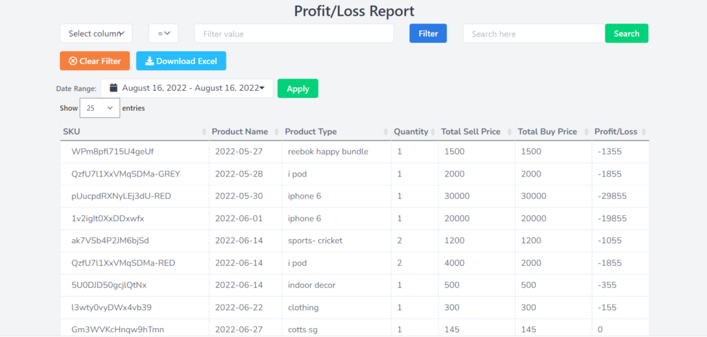This screenshot has height=337, width=707.
Task: Click into the Search here box
Action: pyautogui.click(x=533, y=34)
